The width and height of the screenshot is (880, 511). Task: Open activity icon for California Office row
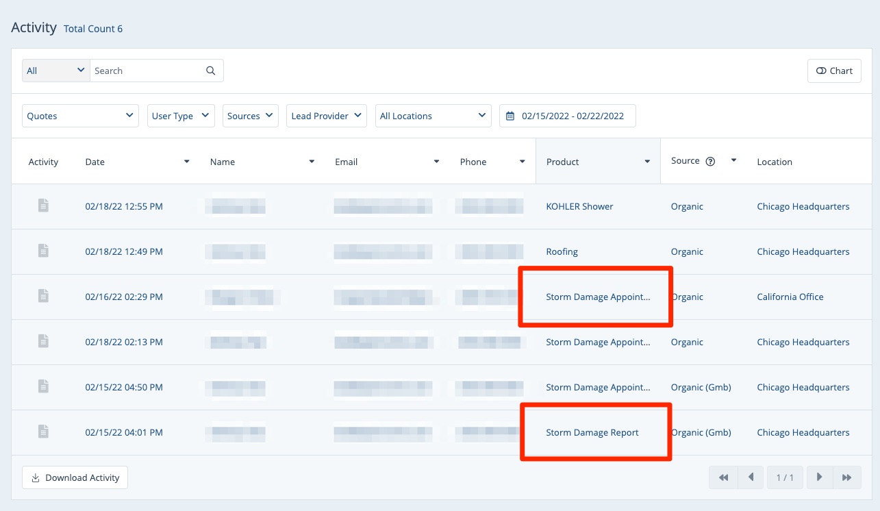tap(43, 296)
